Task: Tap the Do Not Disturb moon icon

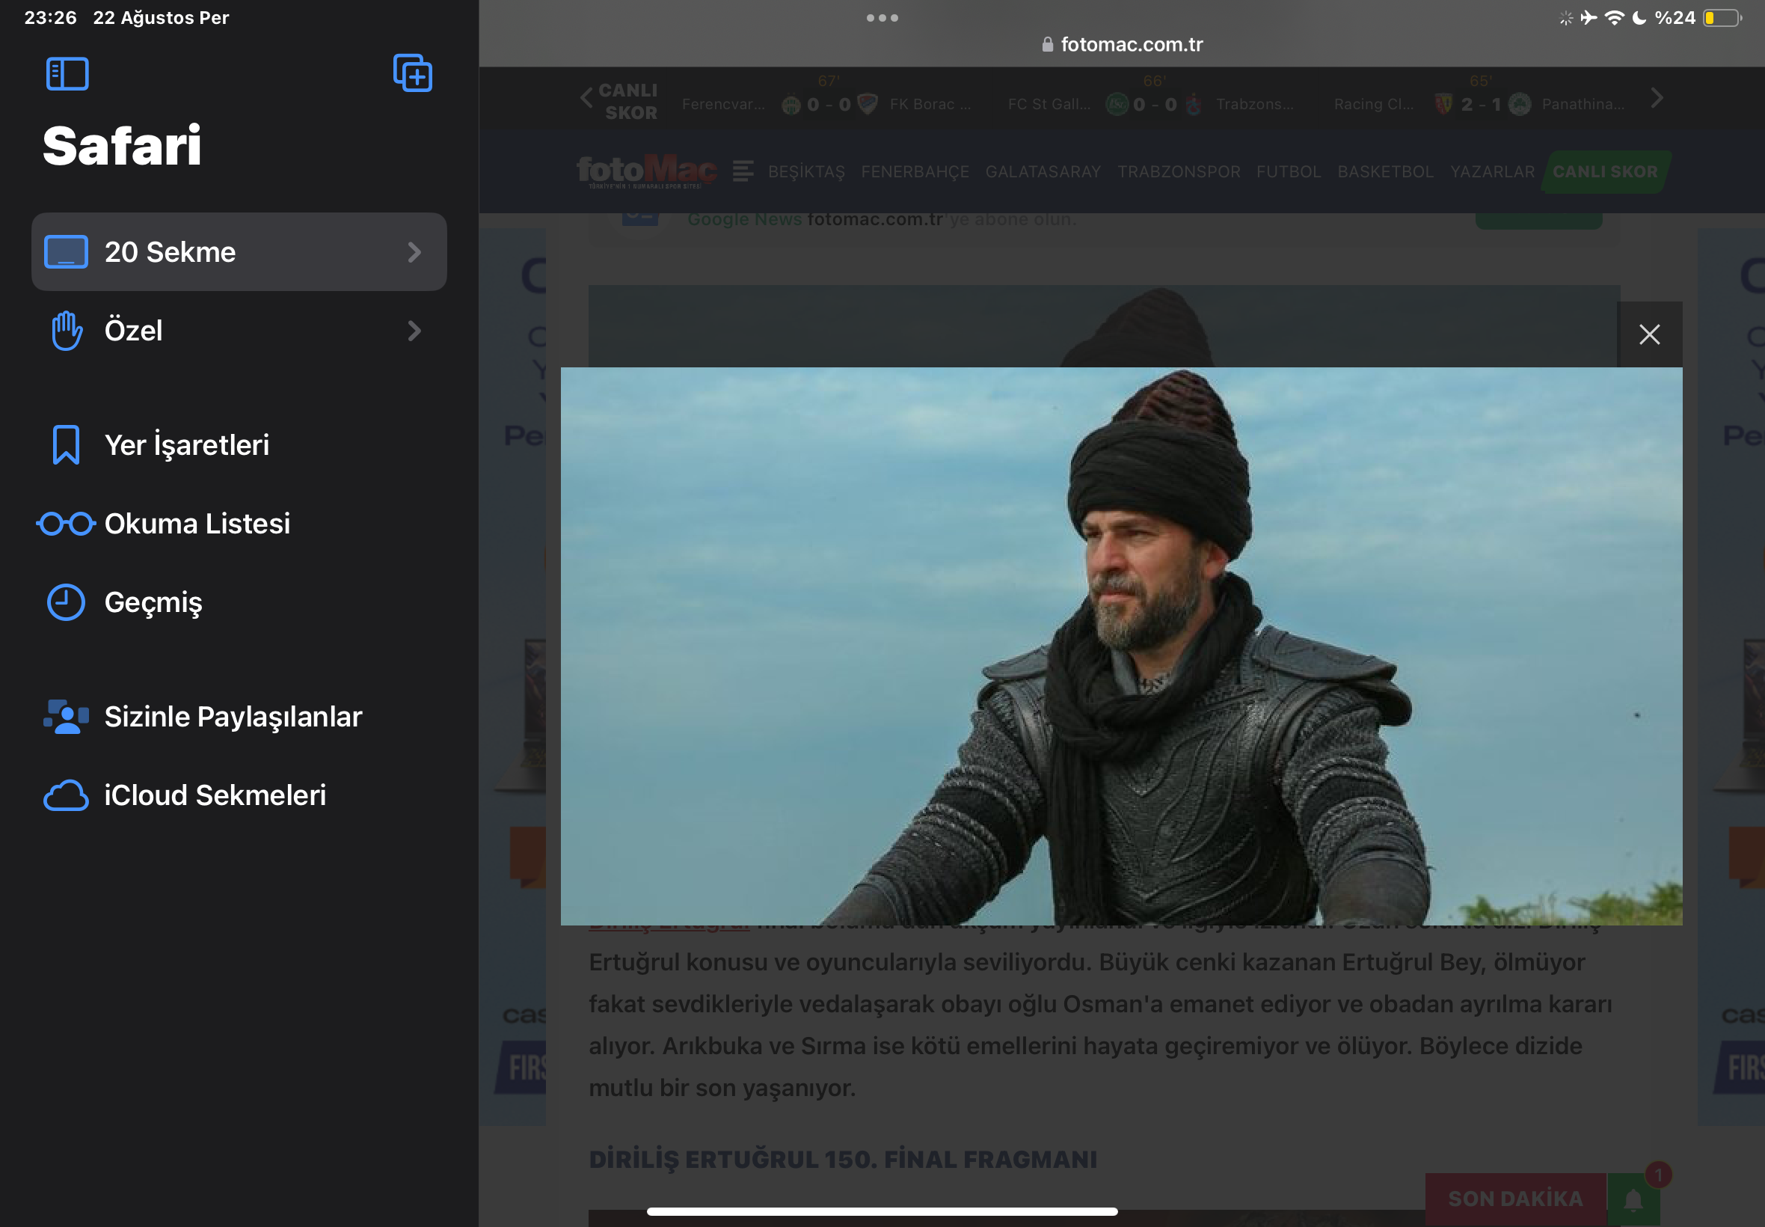Action: point(1639,18)
